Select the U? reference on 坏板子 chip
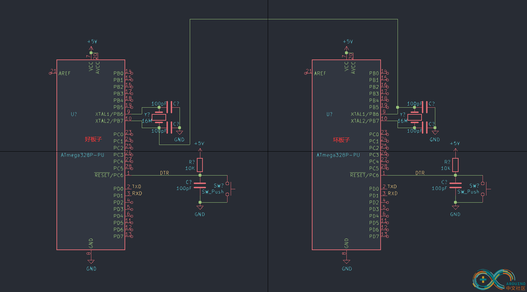Viewport: 527px width, 292px height. click(329, 114)
